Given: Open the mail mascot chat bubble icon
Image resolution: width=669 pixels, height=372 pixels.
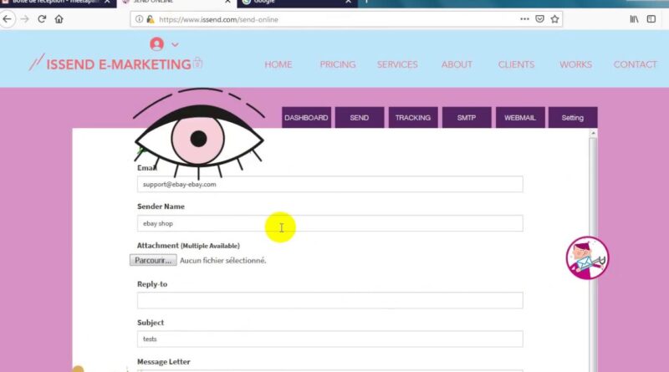Looking at the screenshot, I should [x=588, y=258].
